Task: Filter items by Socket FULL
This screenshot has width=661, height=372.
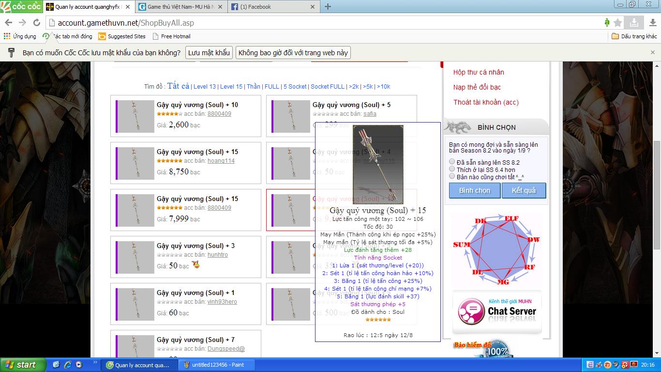Action: click(328, 86)
